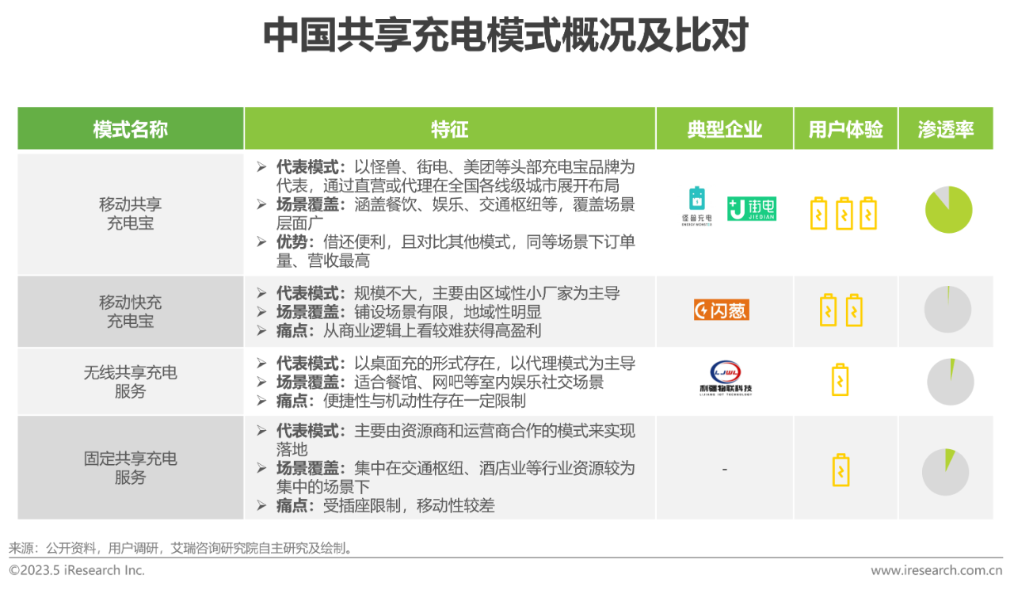This screenshot has width=1014, height=590.
Task: Select the 渗透率 column header
Action: pos(945,128)
